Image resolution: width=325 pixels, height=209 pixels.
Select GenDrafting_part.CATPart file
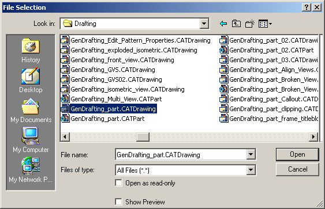(x=103, y=119)
